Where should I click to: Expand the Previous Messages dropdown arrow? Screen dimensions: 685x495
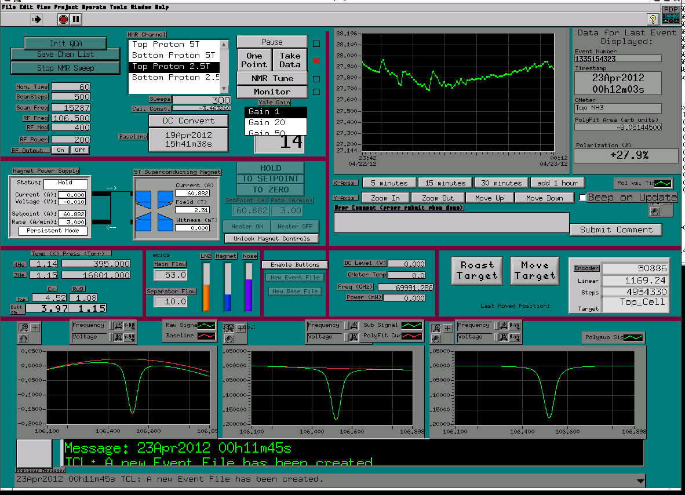pyautogui.click(x=640, y=481)
